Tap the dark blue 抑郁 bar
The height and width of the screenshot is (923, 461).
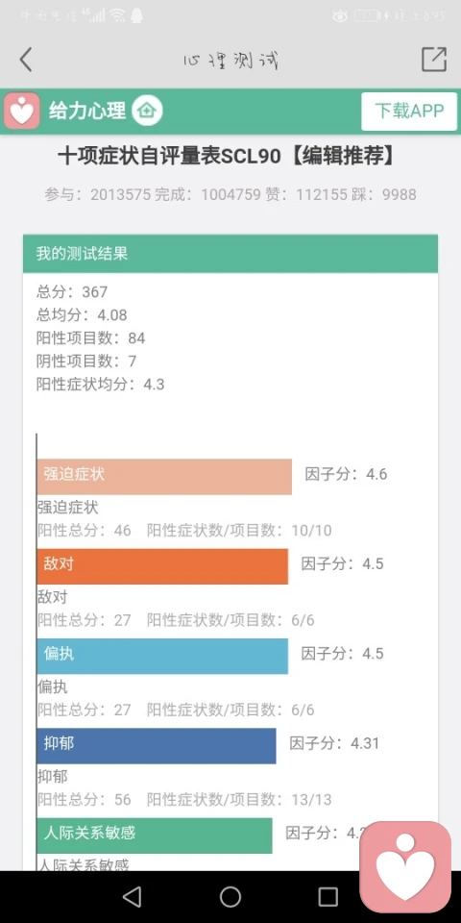point(157,746)
